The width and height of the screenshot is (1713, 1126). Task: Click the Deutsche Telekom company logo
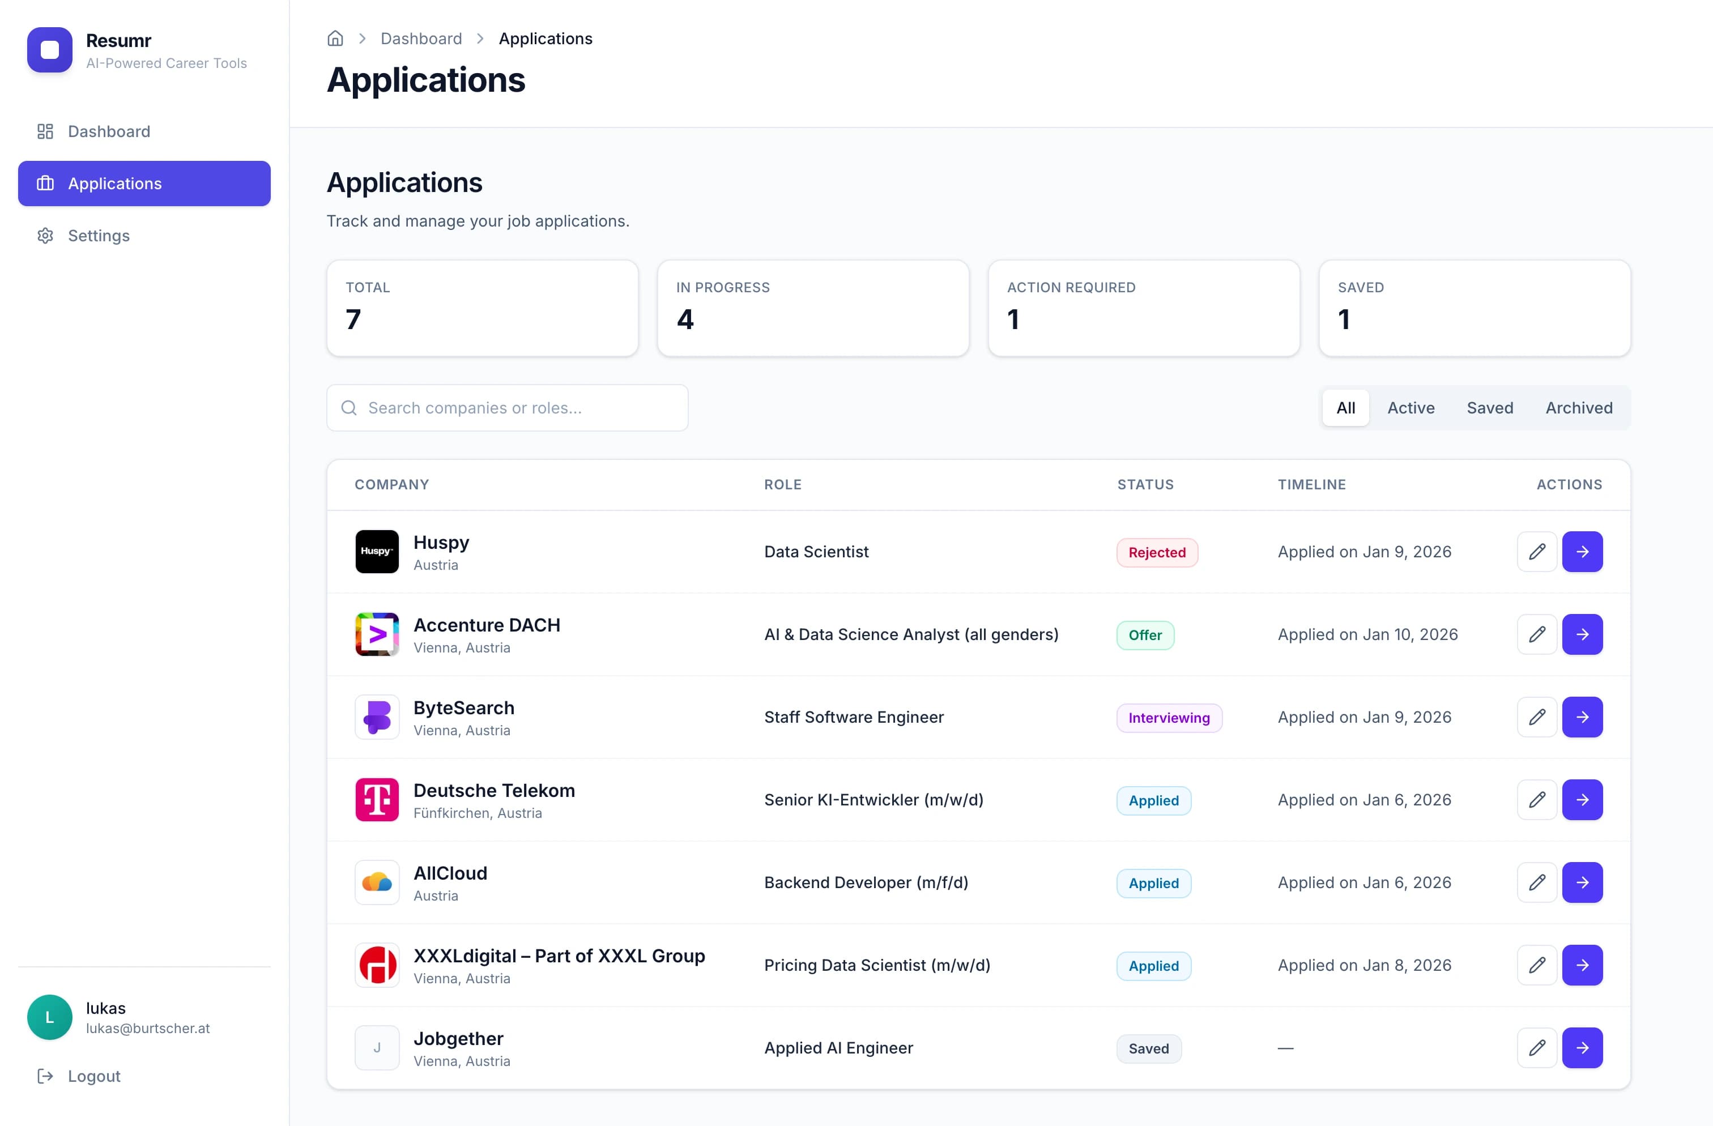(x=377, y=799)
